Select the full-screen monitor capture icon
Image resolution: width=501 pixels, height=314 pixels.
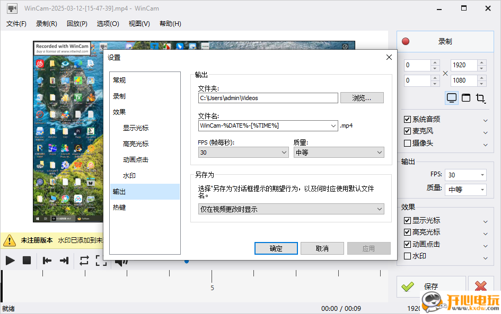(x=451, y=98)
